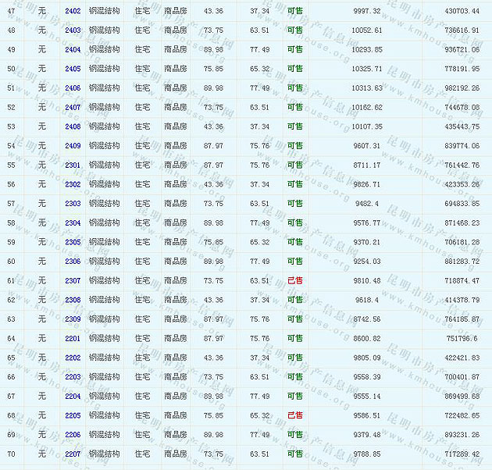The width and height of the screenshot is (492, 470).
Task: Click the 已售 status in row 61
Action: (295, 280)
